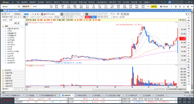Viewport: 194px width, 104px height.
Task: Open the 해외주식 menu
Action: (57, 2)
